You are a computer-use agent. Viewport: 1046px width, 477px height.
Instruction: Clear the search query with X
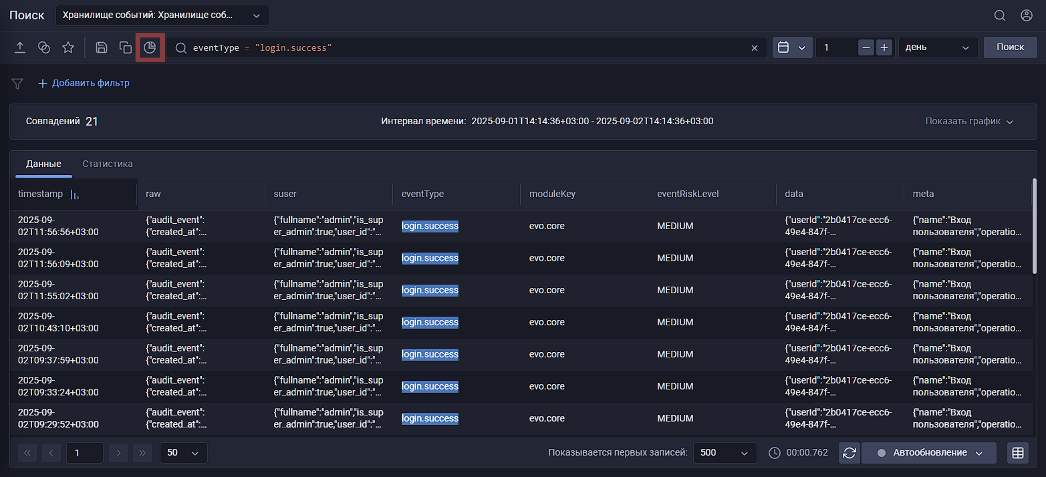(755, 48)
